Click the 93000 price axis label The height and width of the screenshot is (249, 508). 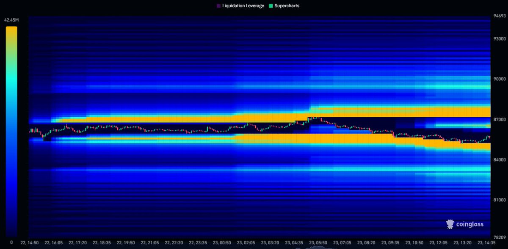(500, 38)
